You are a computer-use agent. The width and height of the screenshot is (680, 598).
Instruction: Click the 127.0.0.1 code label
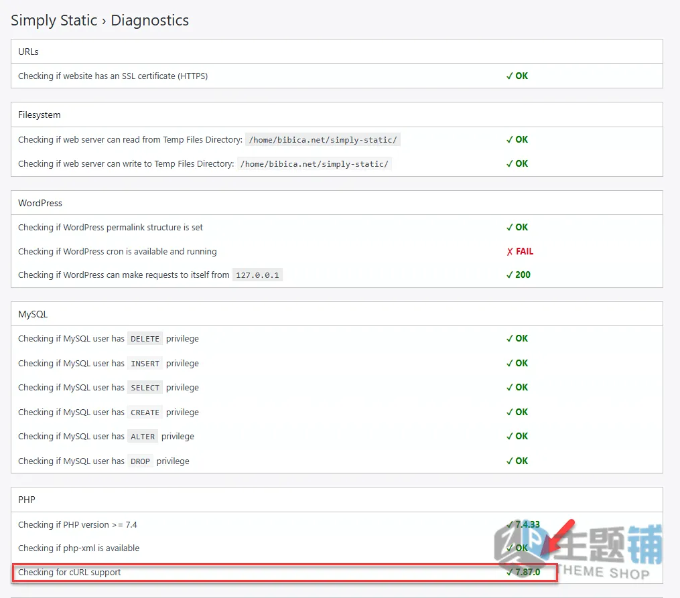coord(258,275)
